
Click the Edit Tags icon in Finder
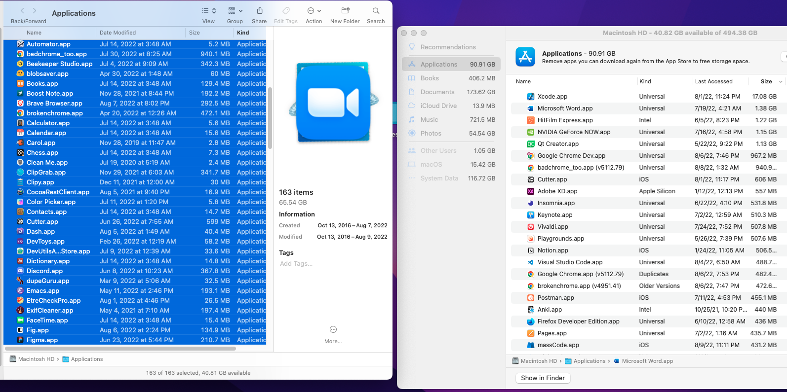click(x=286, y=10)
